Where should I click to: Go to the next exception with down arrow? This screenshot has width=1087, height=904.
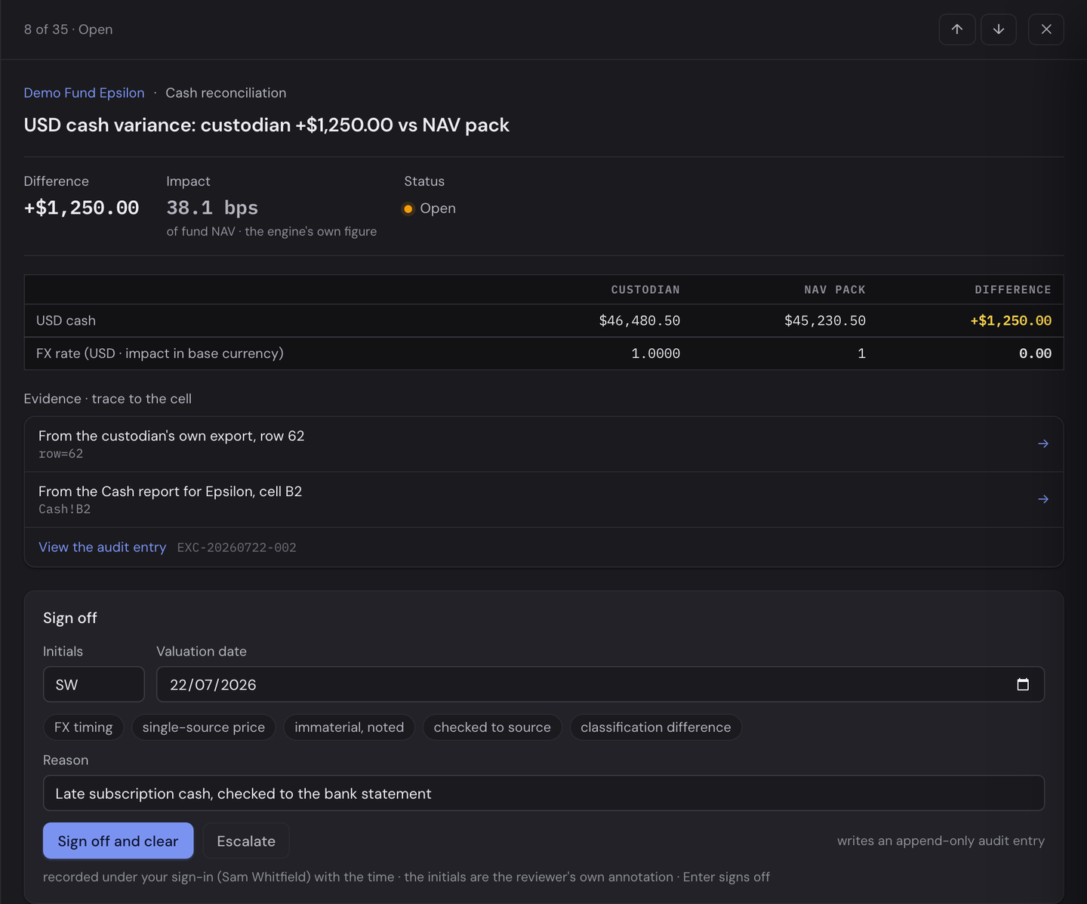tap(999, 29)
